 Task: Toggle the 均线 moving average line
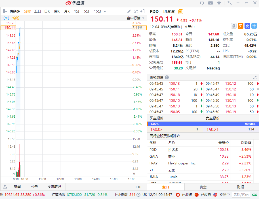point(16,18)
